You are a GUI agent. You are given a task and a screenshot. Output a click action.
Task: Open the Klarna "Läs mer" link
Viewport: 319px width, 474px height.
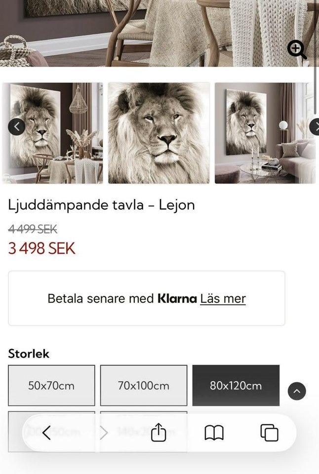tap(223, 298)
